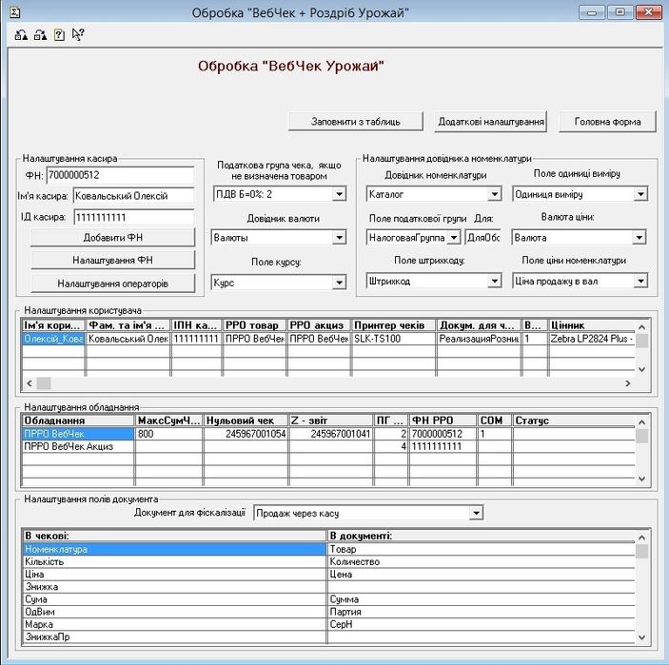The width and height of the screenshot is (669, 665).
Task: Click the 245967001041 Z-звіт cell
Action: pyautogui.click(x=331, y=434)
